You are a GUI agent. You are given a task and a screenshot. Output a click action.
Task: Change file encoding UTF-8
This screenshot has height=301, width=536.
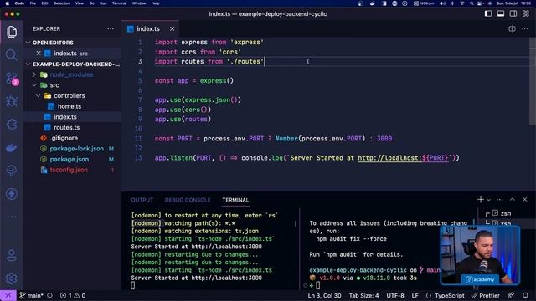tap(395, 295)
